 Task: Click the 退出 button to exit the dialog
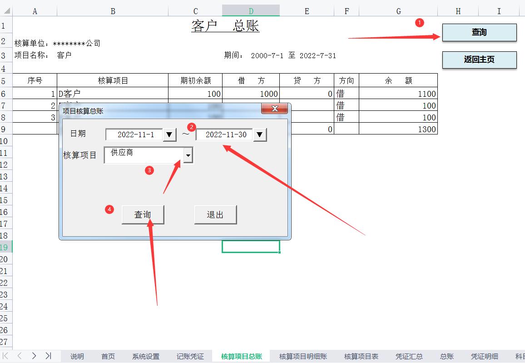[x=215, y=214]
